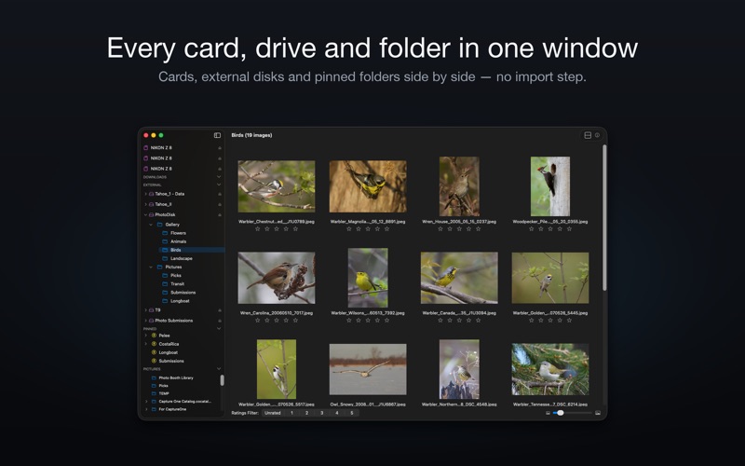Set fifth star on Warbler_Canada image
Viewport: 745px width, 466px height.
[478, 321]
